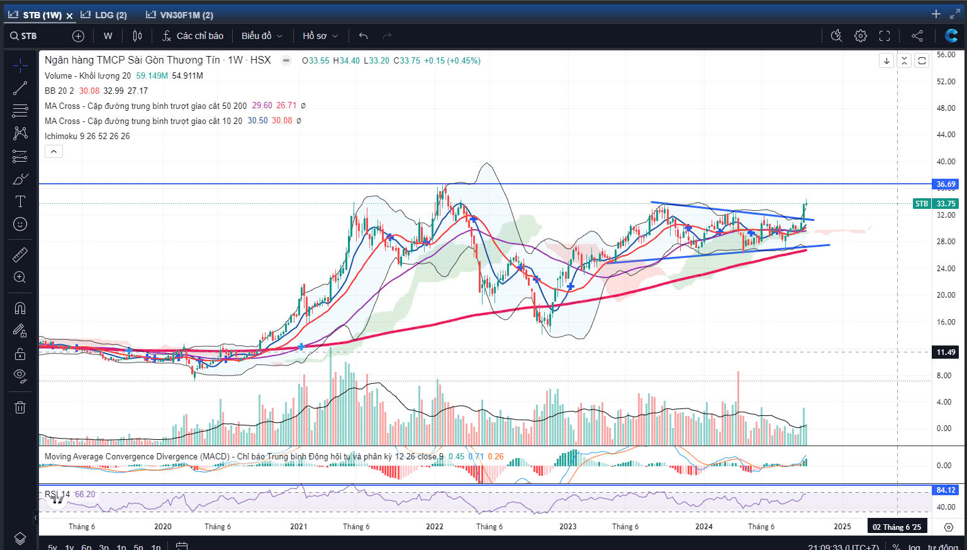Image resolution: width=967 pixels, height=550 pixels.
Task: Maximize the main chart pane
Action: (922, 60)
